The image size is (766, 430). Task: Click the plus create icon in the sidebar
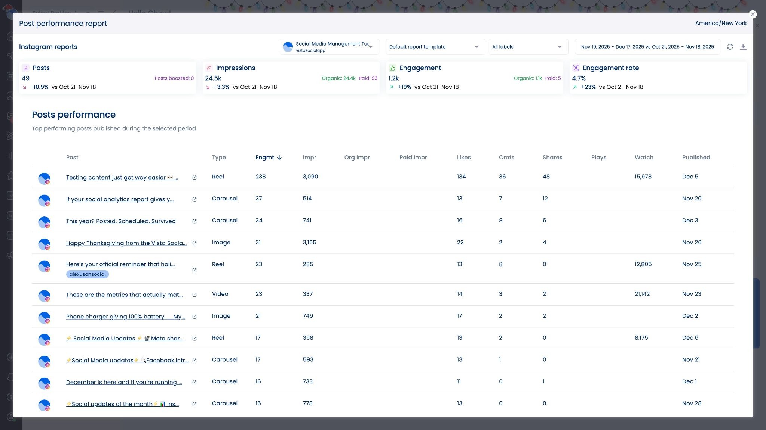click(x=10, y=357)
